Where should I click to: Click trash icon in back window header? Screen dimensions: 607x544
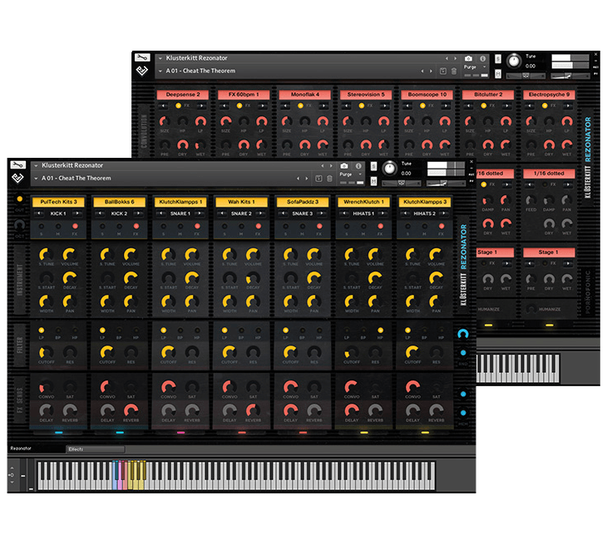click(x=454, y=71)
